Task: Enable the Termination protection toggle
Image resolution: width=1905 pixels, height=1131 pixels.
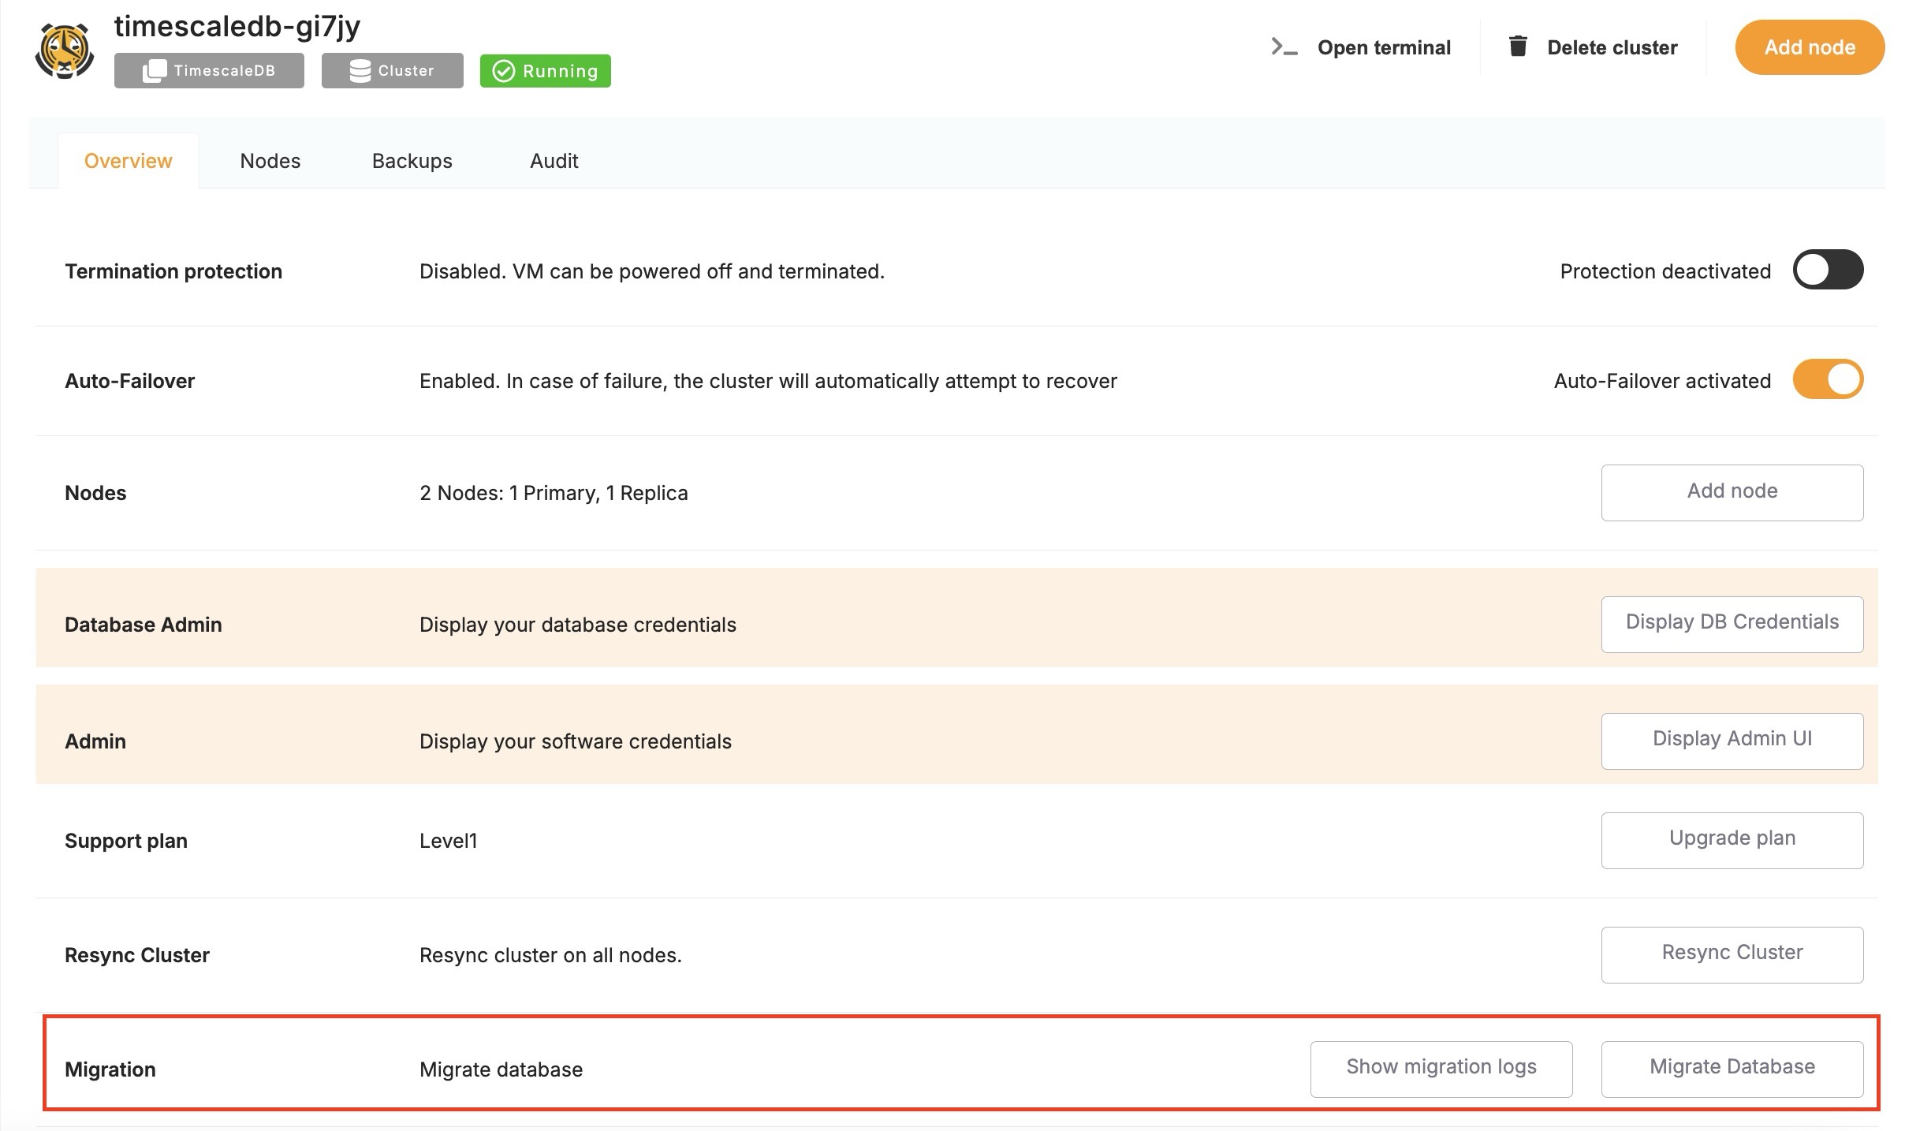Action: tap(1827, 271)
